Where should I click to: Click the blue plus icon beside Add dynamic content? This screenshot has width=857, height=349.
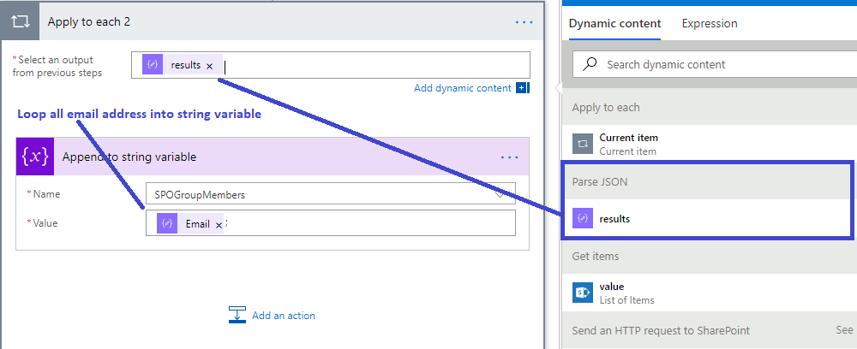(521, 88)
